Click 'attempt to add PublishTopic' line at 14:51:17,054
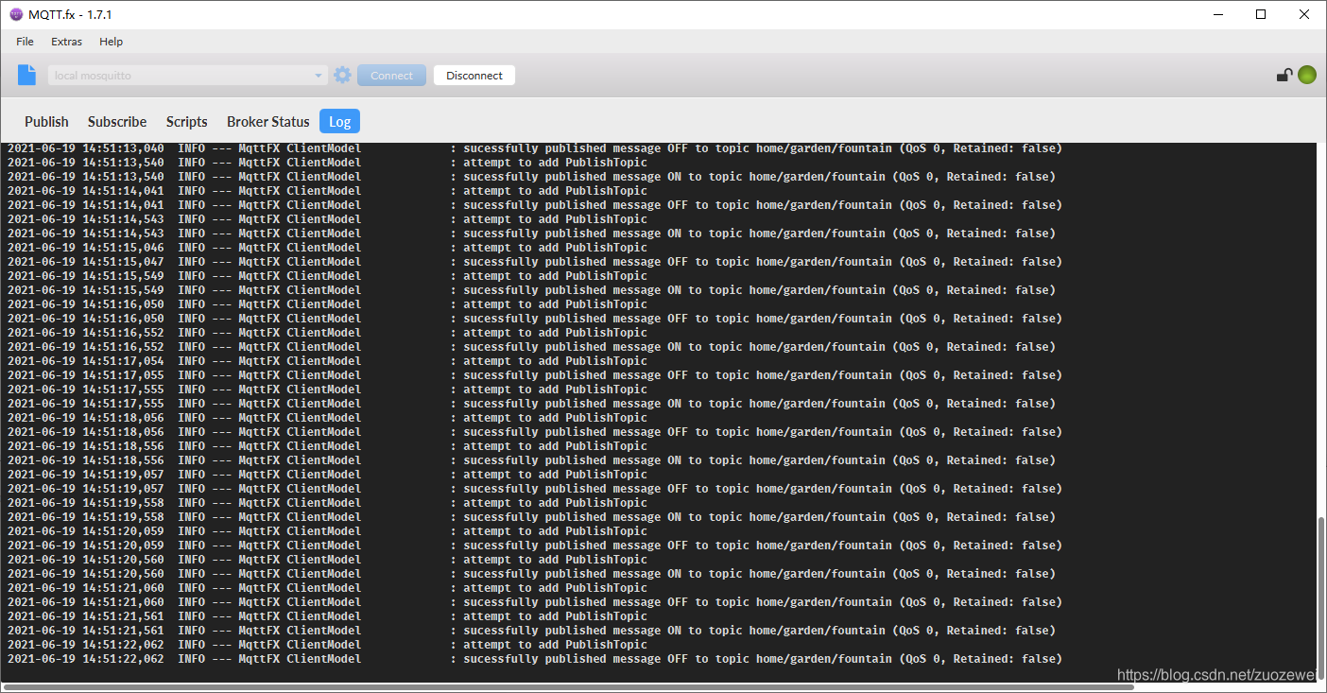Image resolution: width=1327 pixels, height=693 pixels. tap(327, 361)
